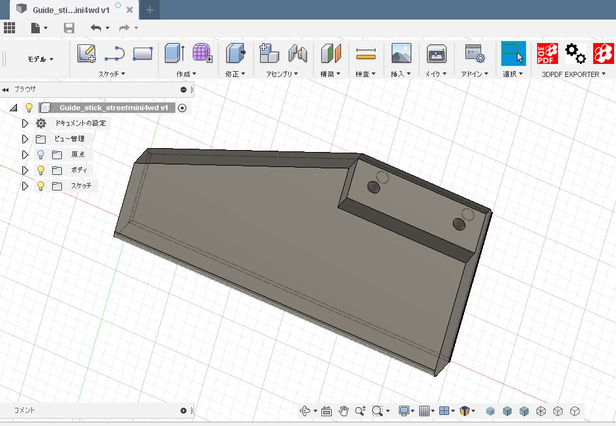616x426 pixels.
Task: Open the メイク dropdown menu
Action: (x=435, y=74)
